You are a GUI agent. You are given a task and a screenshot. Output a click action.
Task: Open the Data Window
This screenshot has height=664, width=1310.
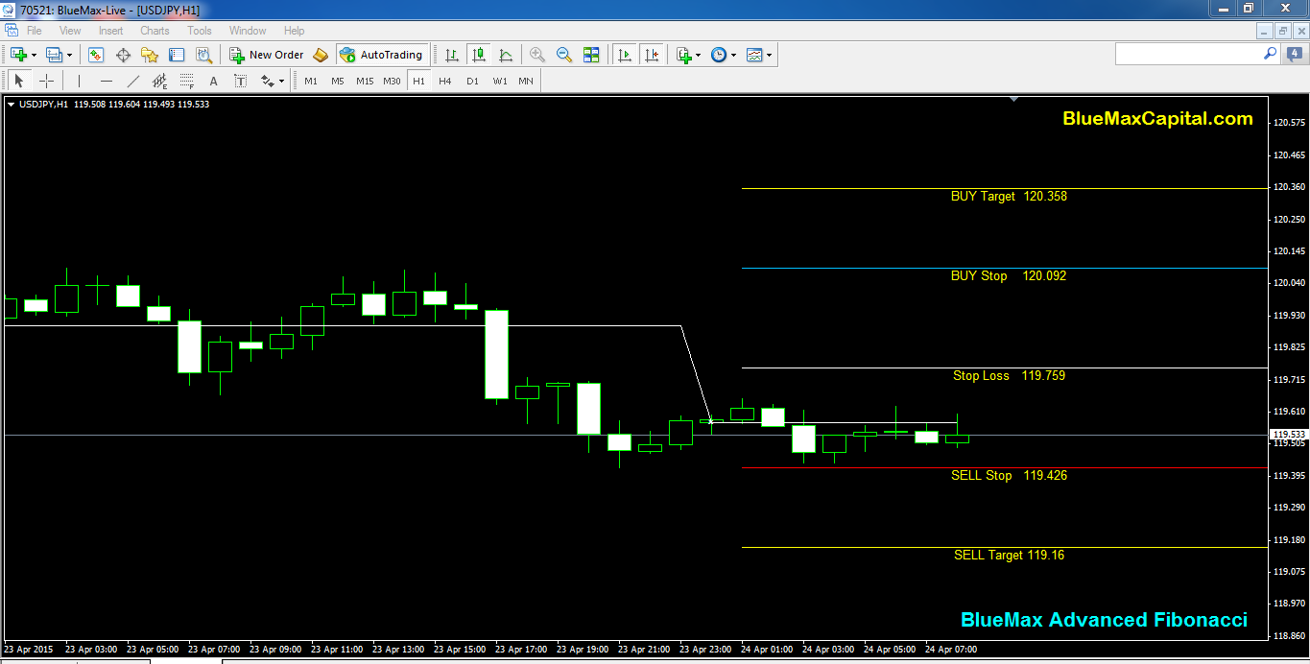123,55
